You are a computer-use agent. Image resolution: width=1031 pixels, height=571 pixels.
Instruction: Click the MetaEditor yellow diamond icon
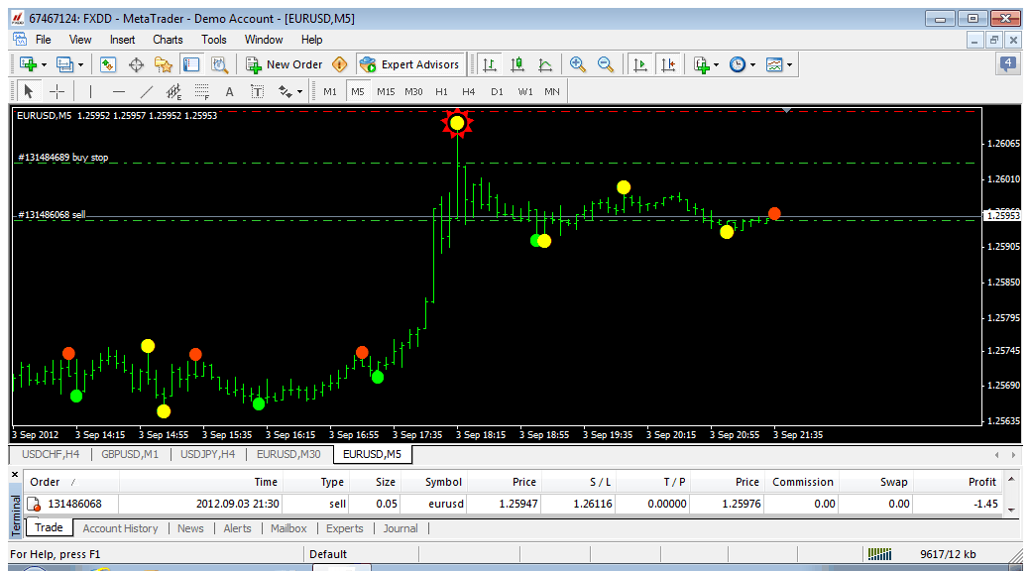pos(339,64)
